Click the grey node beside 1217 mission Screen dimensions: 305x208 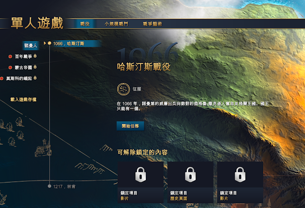point(50,186)
